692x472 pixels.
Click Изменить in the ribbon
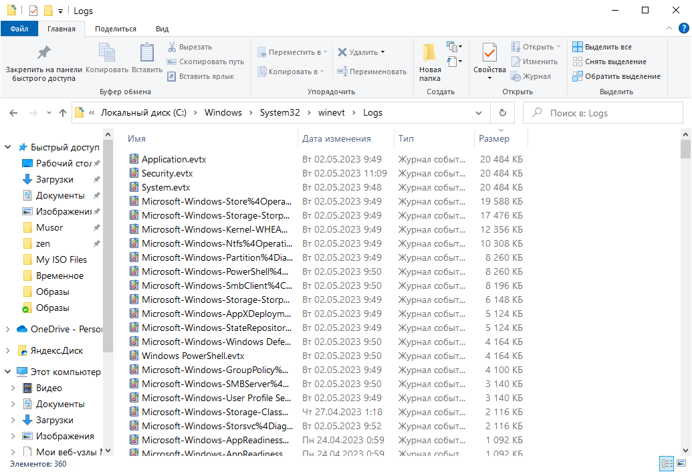534,62
